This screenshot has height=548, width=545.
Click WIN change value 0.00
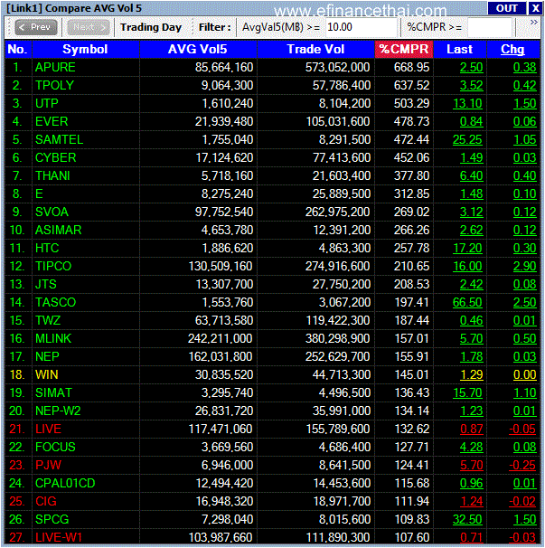click(524, 375)
